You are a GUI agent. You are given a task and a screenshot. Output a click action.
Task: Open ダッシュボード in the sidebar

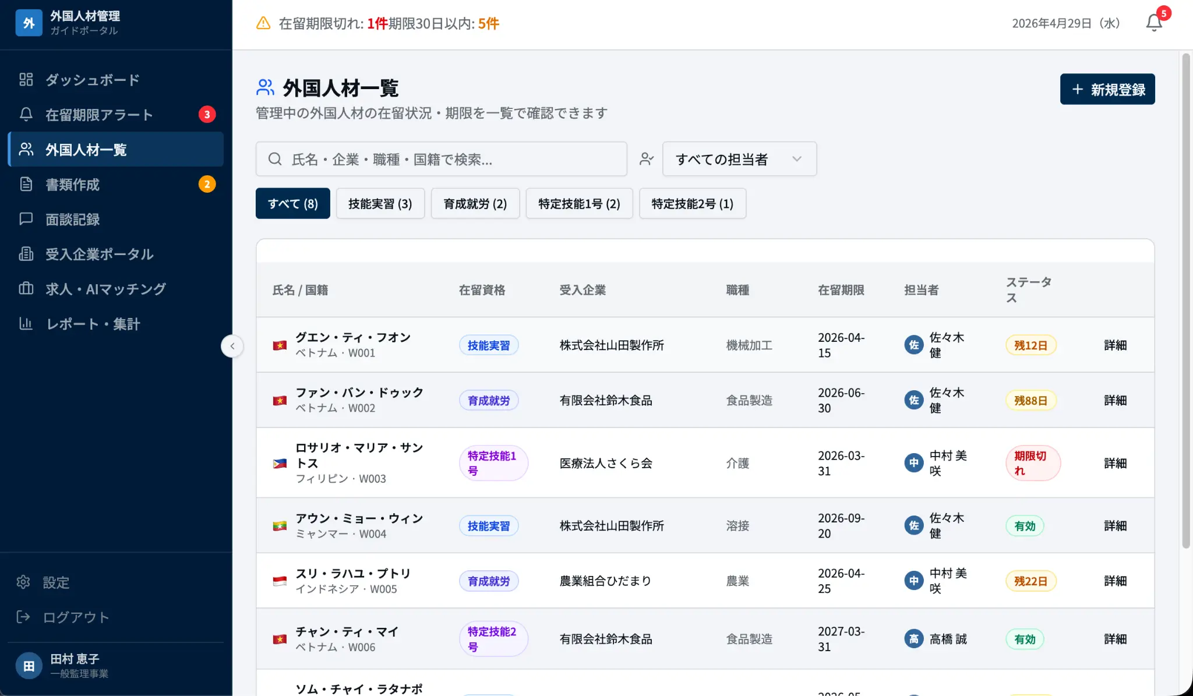[x=116, y=80]
